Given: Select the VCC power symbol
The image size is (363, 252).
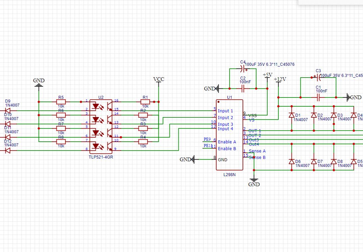Looking at the screenshot, I should [159, 80].
